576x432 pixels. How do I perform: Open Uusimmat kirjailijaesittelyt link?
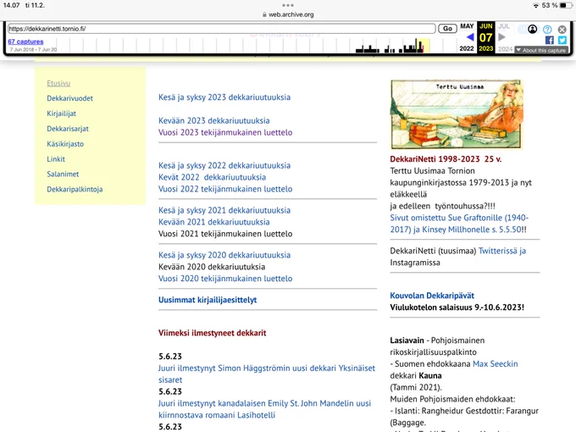click(x=208, y=300)
